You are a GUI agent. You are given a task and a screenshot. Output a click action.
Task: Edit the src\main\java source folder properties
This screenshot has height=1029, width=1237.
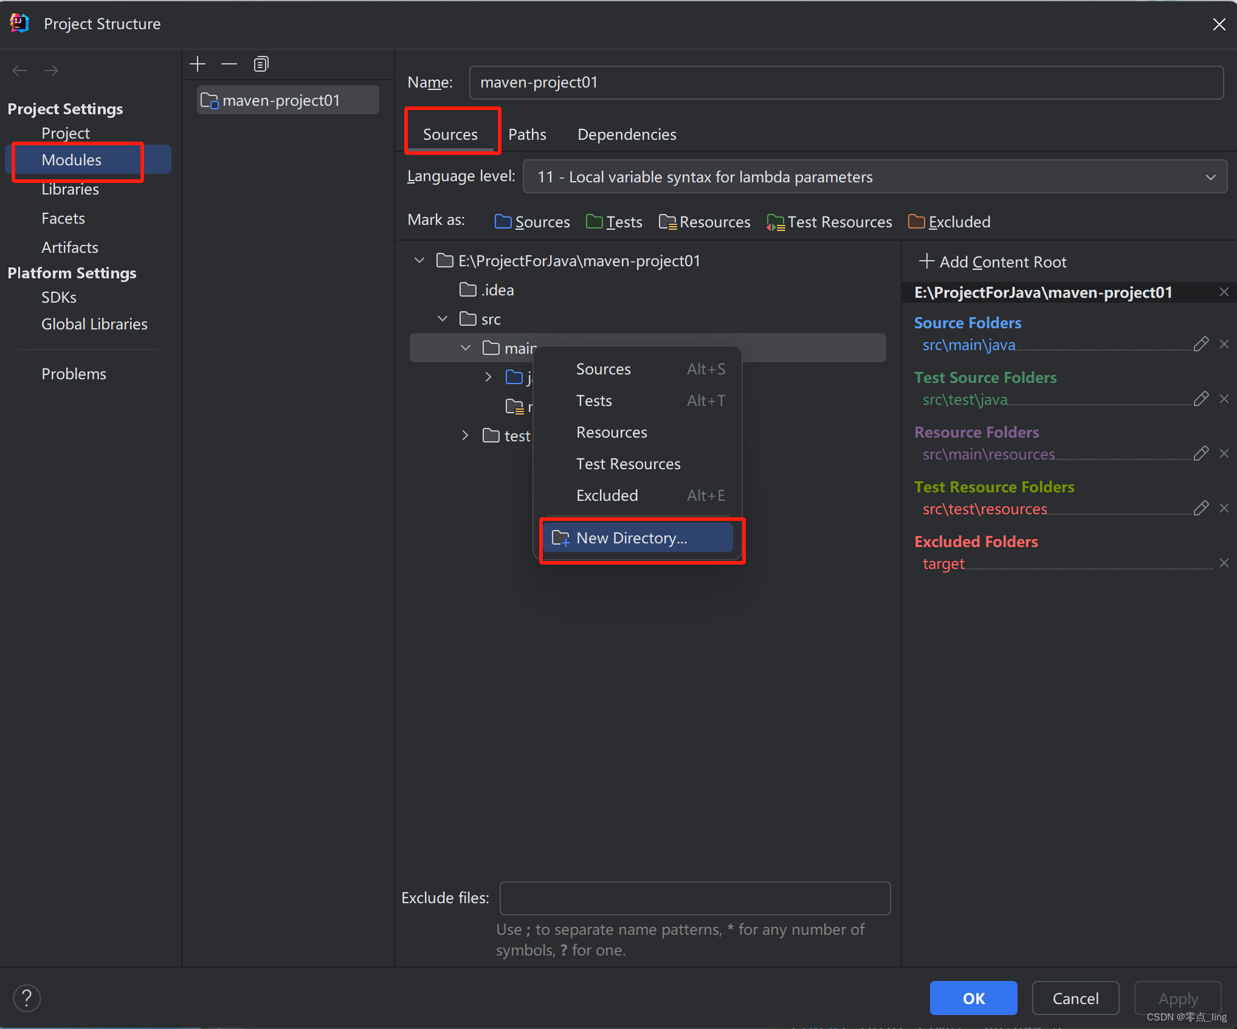1201,345
